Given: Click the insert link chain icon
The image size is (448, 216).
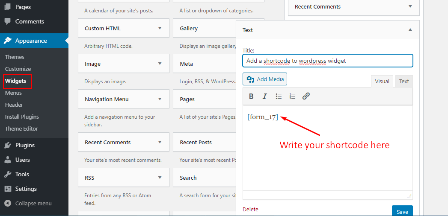Looking at the screenshot, I should (x=306, y=96).
